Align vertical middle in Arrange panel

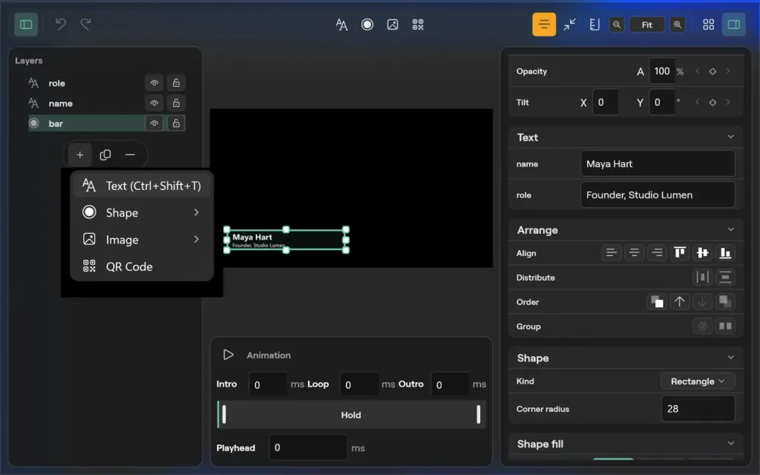[x=702, y=252]
